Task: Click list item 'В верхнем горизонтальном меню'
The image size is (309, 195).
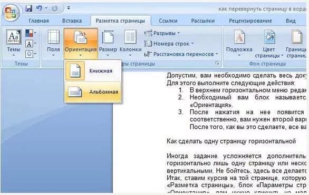Action: (x=248, y=90)
